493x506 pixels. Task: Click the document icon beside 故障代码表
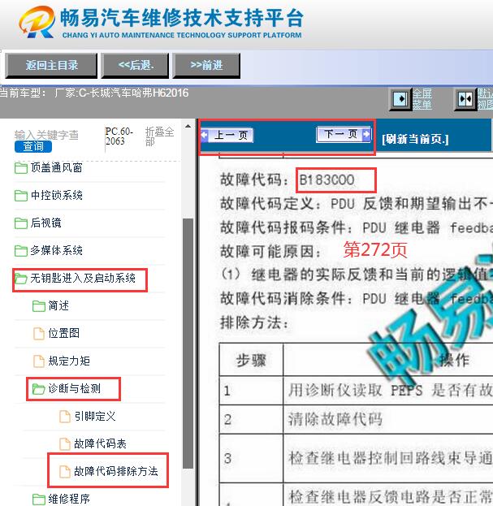pos(65,444)
